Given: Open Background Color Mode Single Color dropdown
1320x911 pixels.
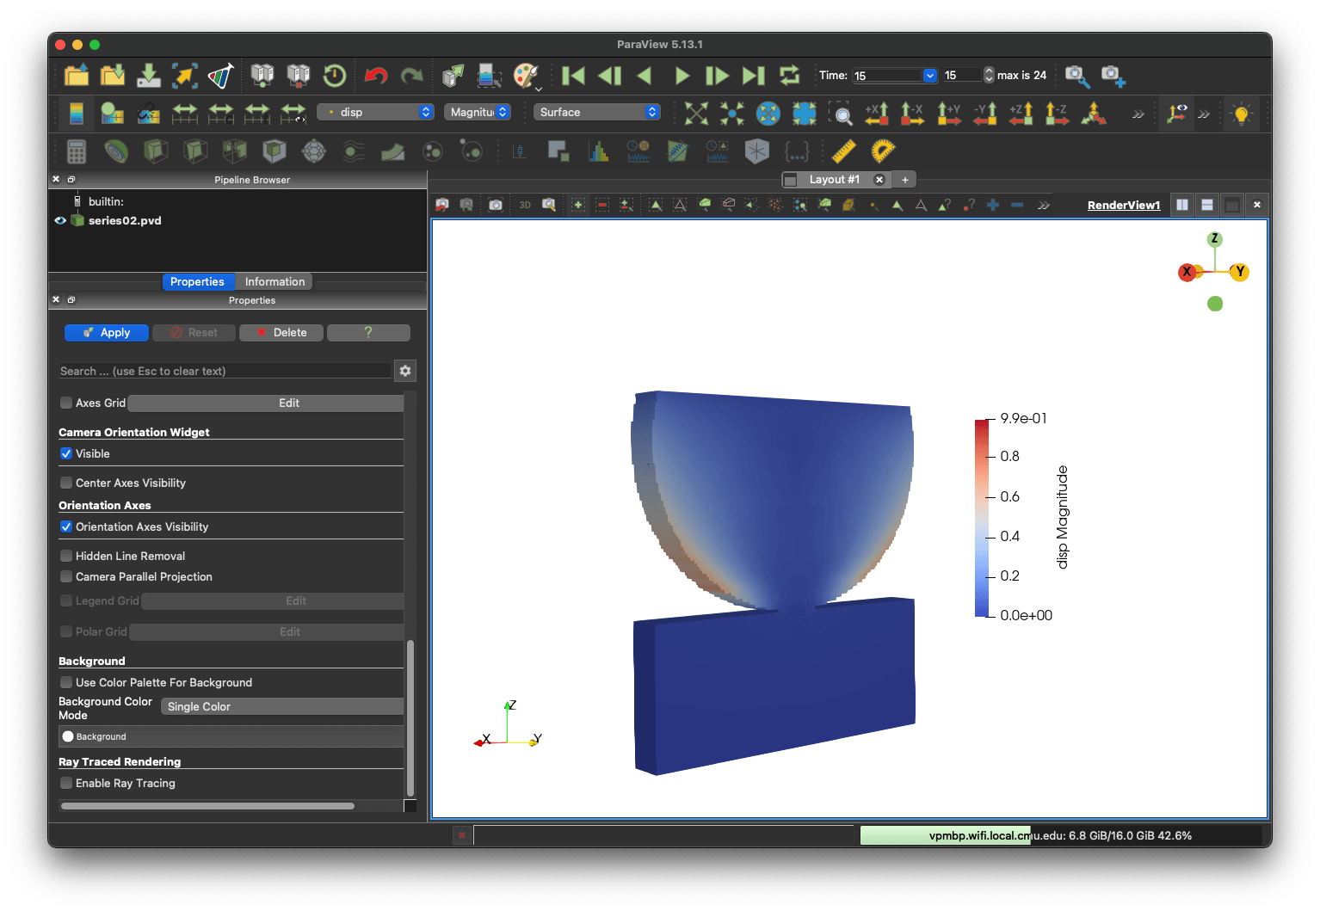Looking at the screenshot, I should (282, 706).
